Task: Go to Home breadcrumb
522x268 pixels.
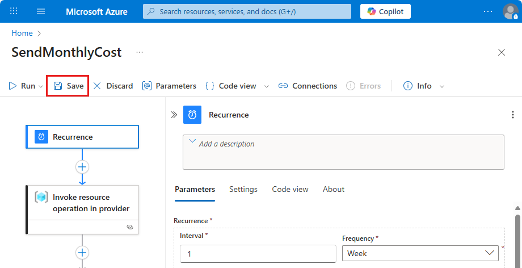Action: [x=22, y=33]
